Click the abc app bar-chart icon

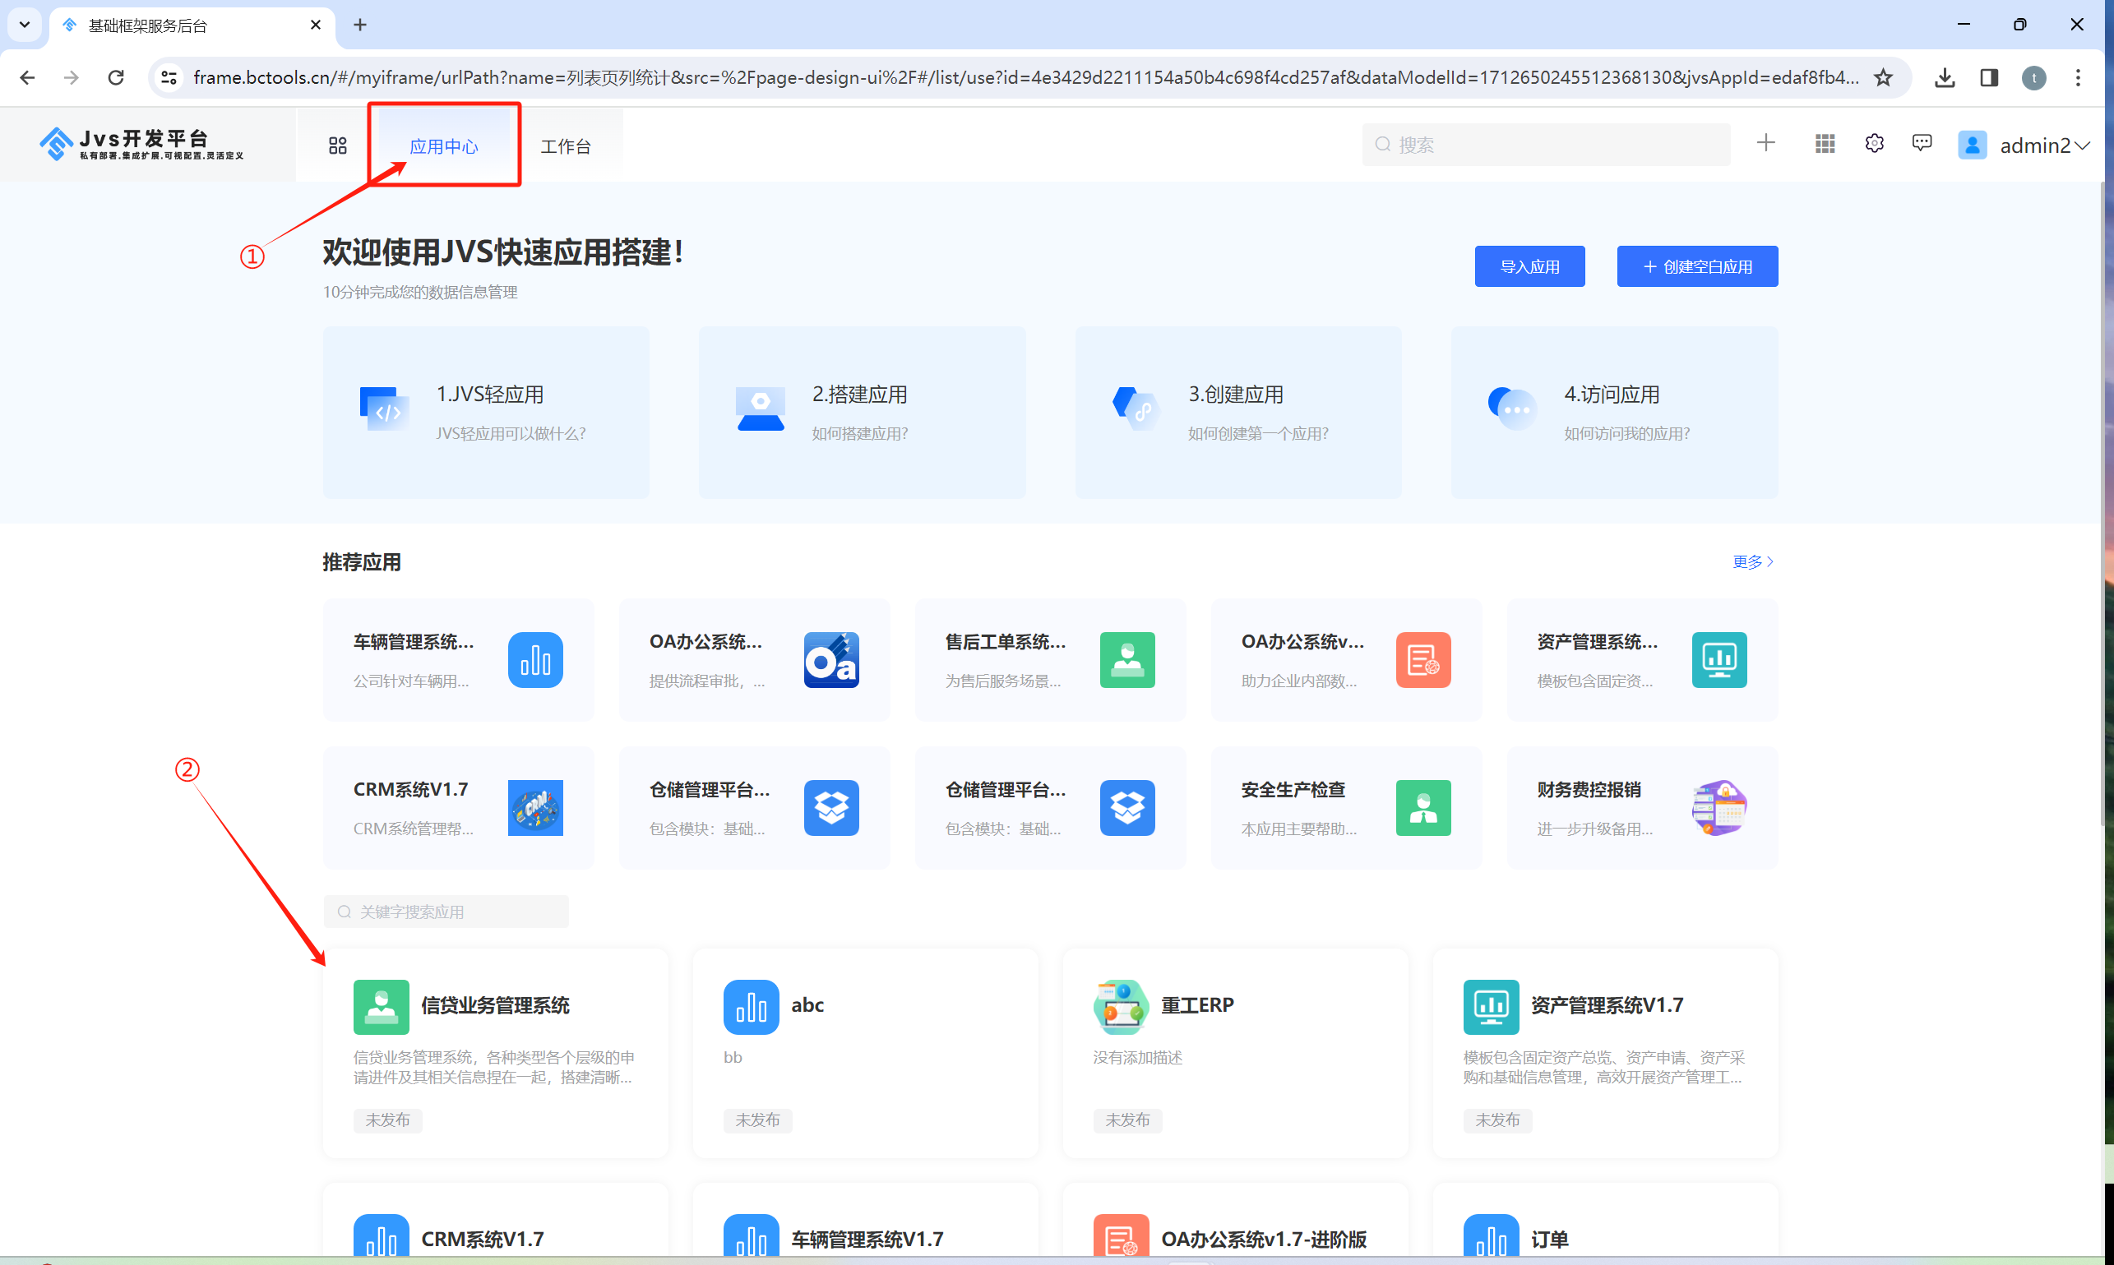(x=752, y=1007)
